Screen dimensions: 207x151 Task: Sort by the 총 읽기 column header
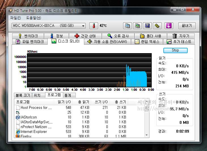[82, 102]
